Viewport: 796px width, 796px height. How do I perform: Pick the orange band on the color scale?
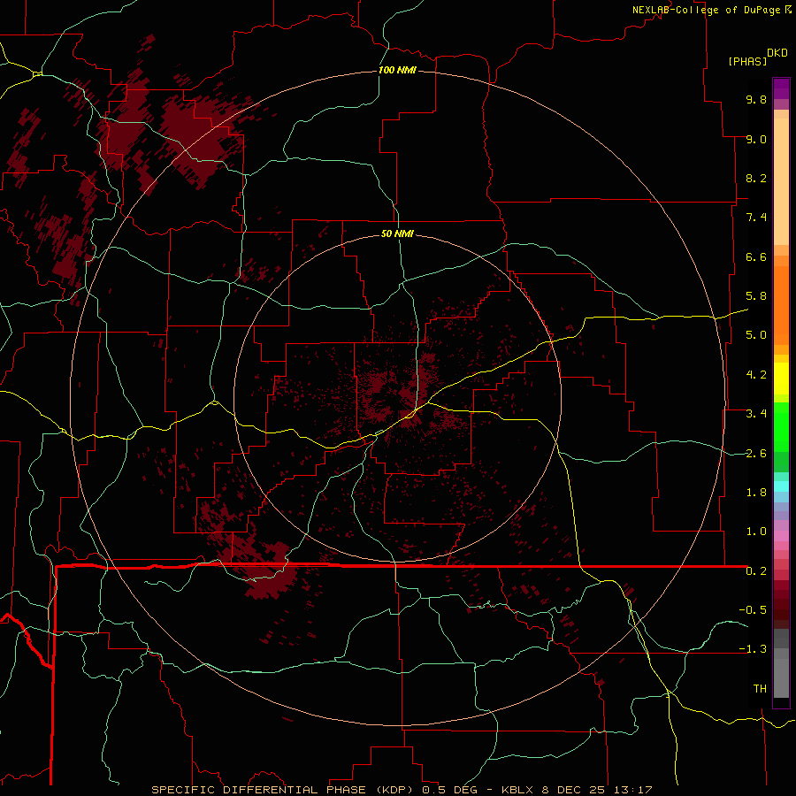(781, 305)
